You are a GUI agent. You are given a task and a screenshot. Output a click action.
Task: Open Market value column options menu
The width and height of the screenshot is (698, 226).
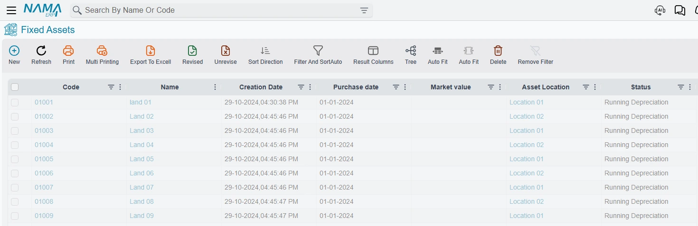tap(500, 87)
